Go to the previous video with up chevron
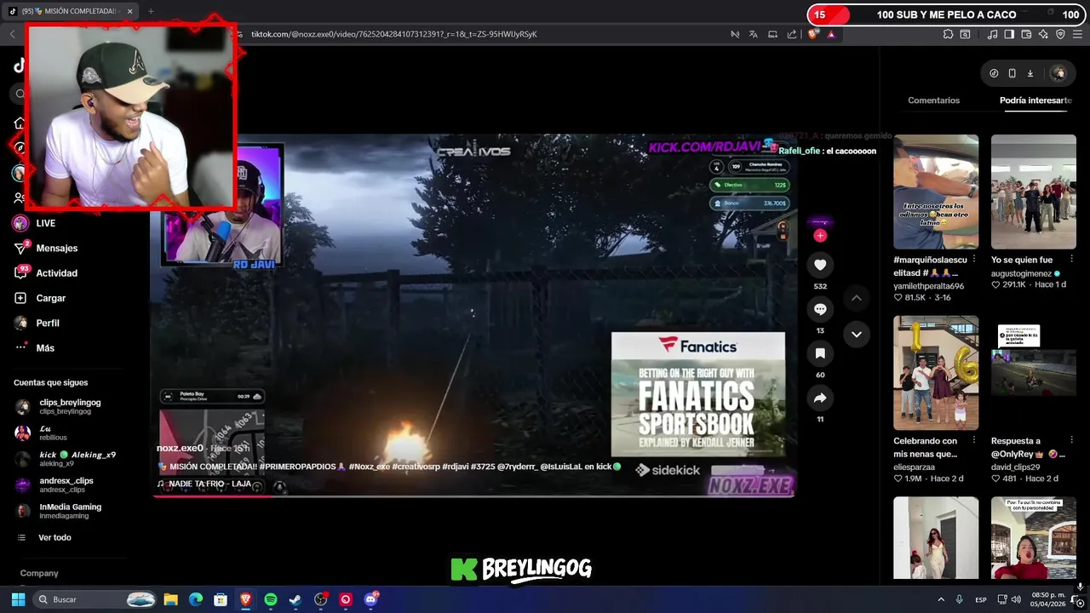 click(x=857, y=298)
